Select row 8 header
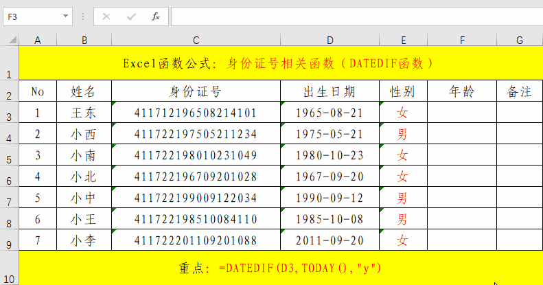 (x=10, y=218)
